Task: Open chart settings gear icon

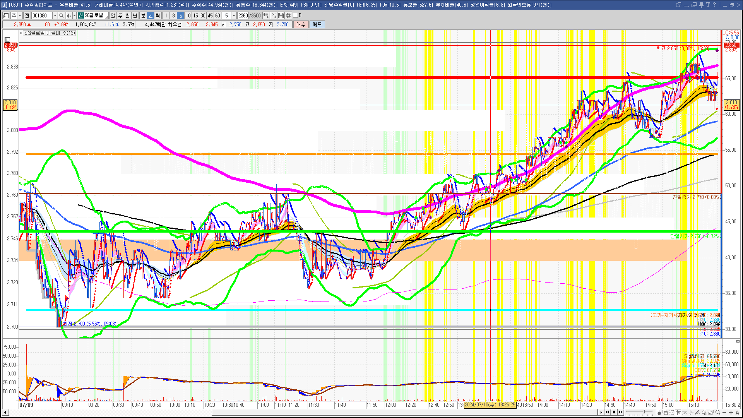Action: point(288,15)
